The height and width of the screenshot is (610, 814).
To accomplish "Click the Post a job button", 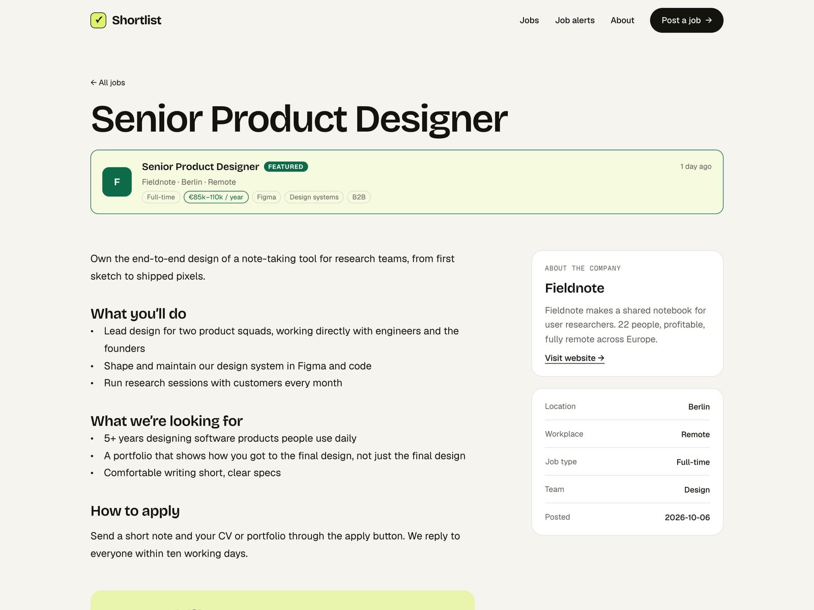I will [x=686, y=20].
